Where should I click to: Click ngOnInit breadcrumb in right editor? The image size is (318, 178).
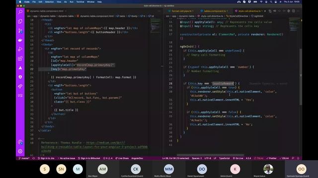(257, 16)
